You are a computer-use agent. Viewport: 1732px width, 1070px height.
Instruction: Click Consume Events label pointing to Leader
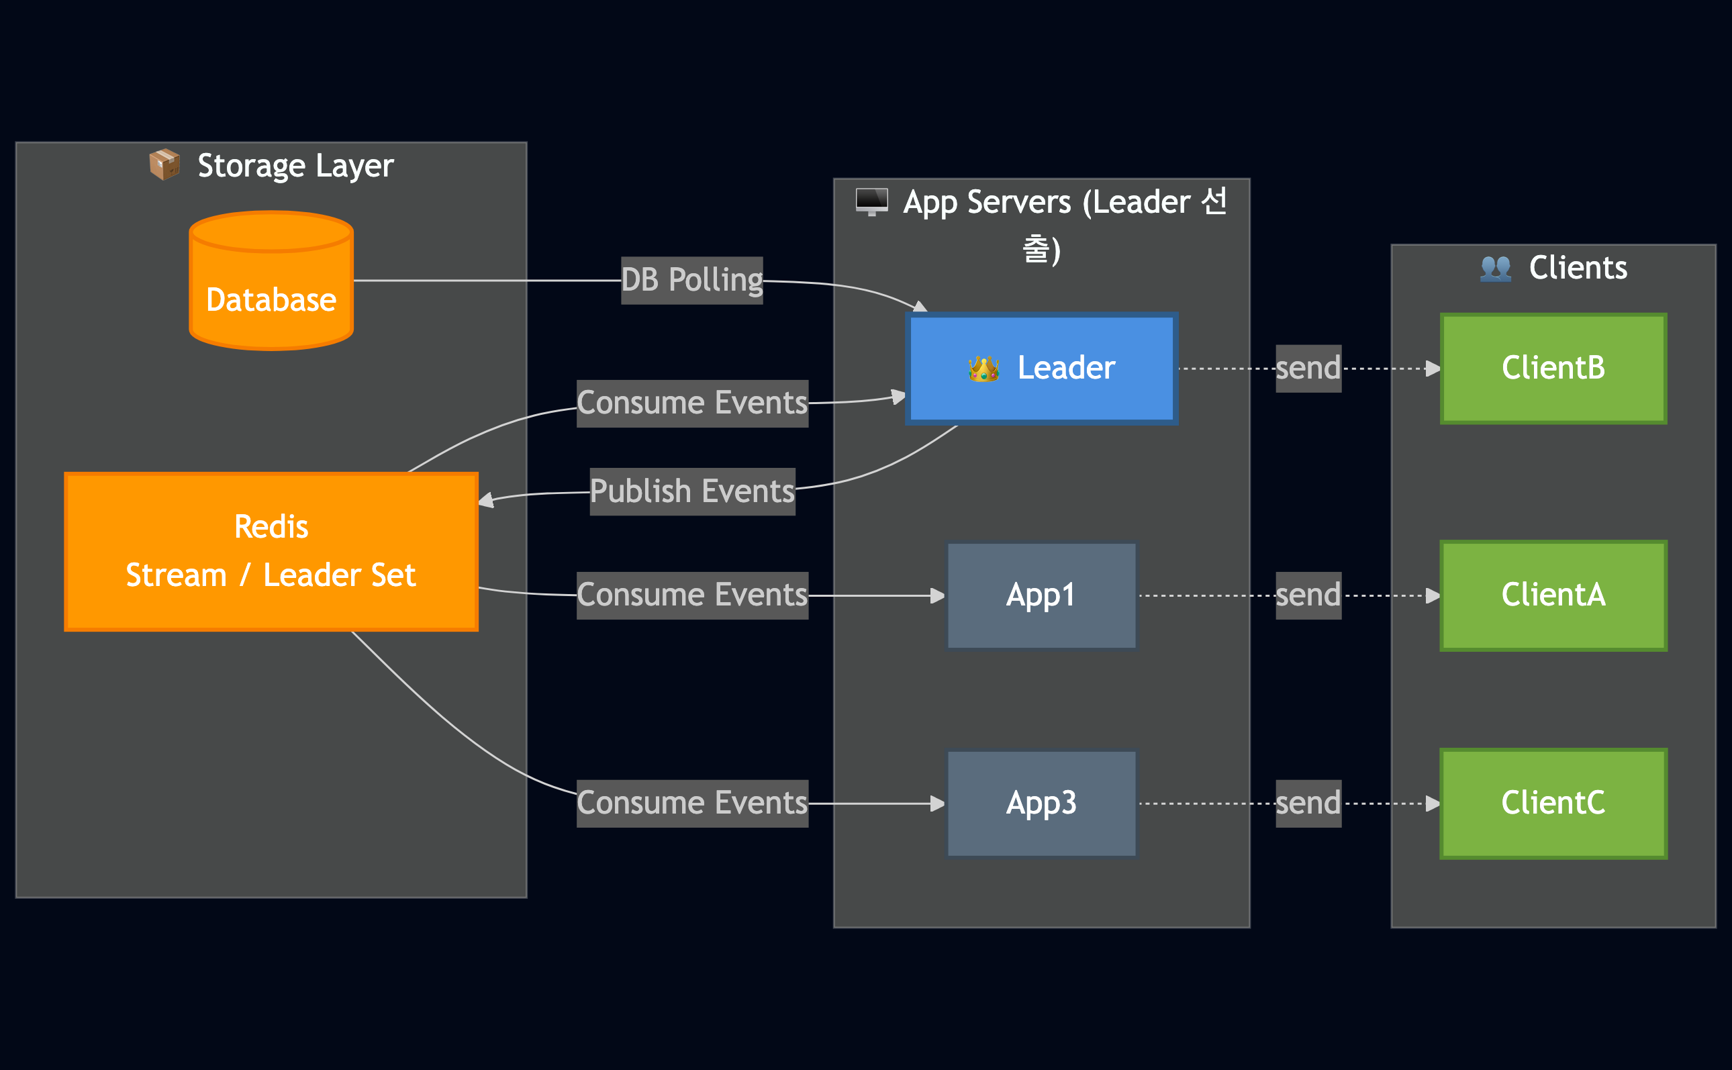coord(692,403)
